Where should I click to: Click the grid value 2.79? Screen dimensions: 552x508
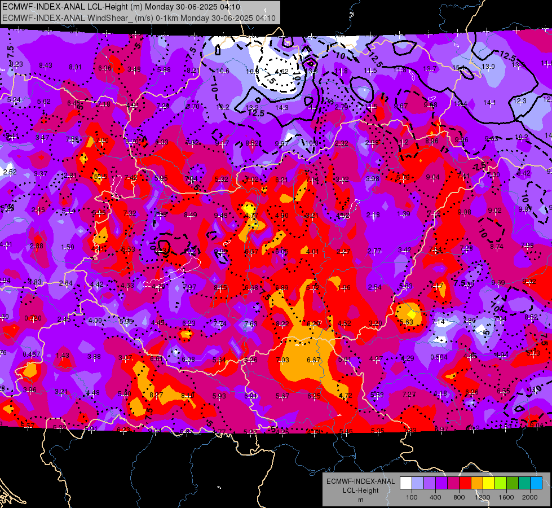tap(341, 107)
